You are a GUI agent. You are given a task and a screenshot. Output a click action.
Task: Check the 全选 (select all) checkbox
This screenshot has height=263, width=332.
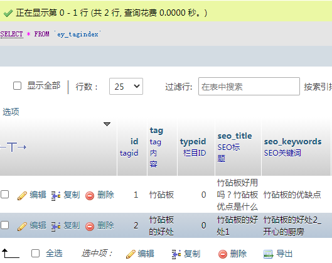point(35,253)
